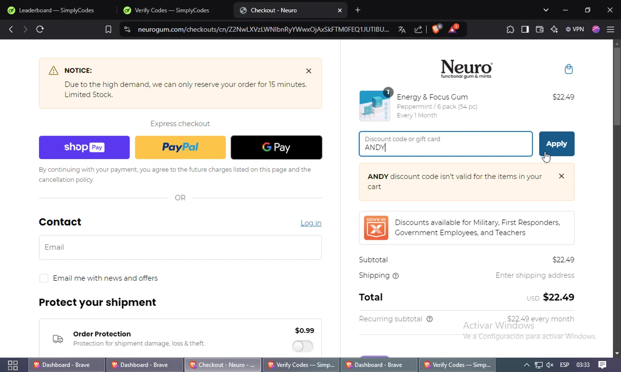Share this page via the share icon
The width and height of the screenshot is (621, 372).
418,29
